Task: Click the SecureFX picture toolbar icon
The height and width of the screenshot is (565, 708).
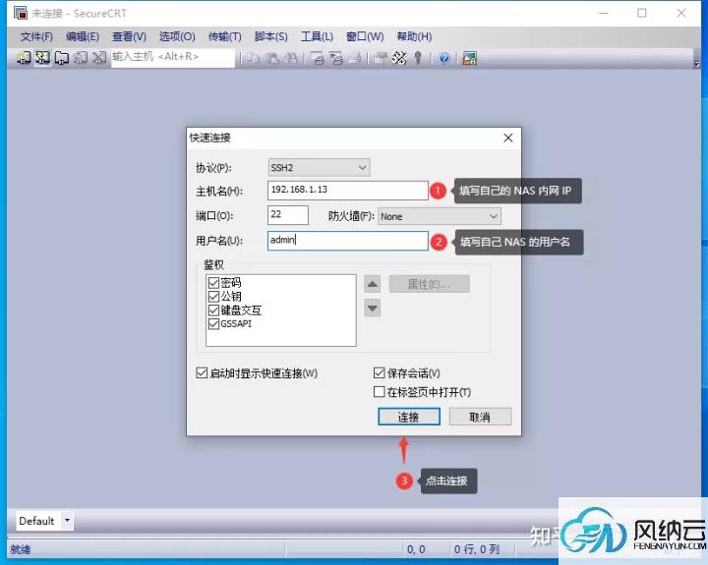Action: 470,58
